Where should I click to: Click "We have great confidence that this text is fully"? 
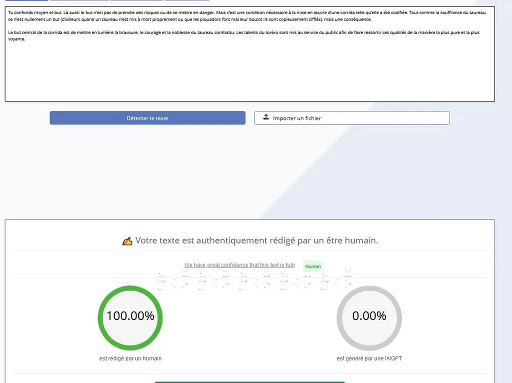tap(239, 265)
